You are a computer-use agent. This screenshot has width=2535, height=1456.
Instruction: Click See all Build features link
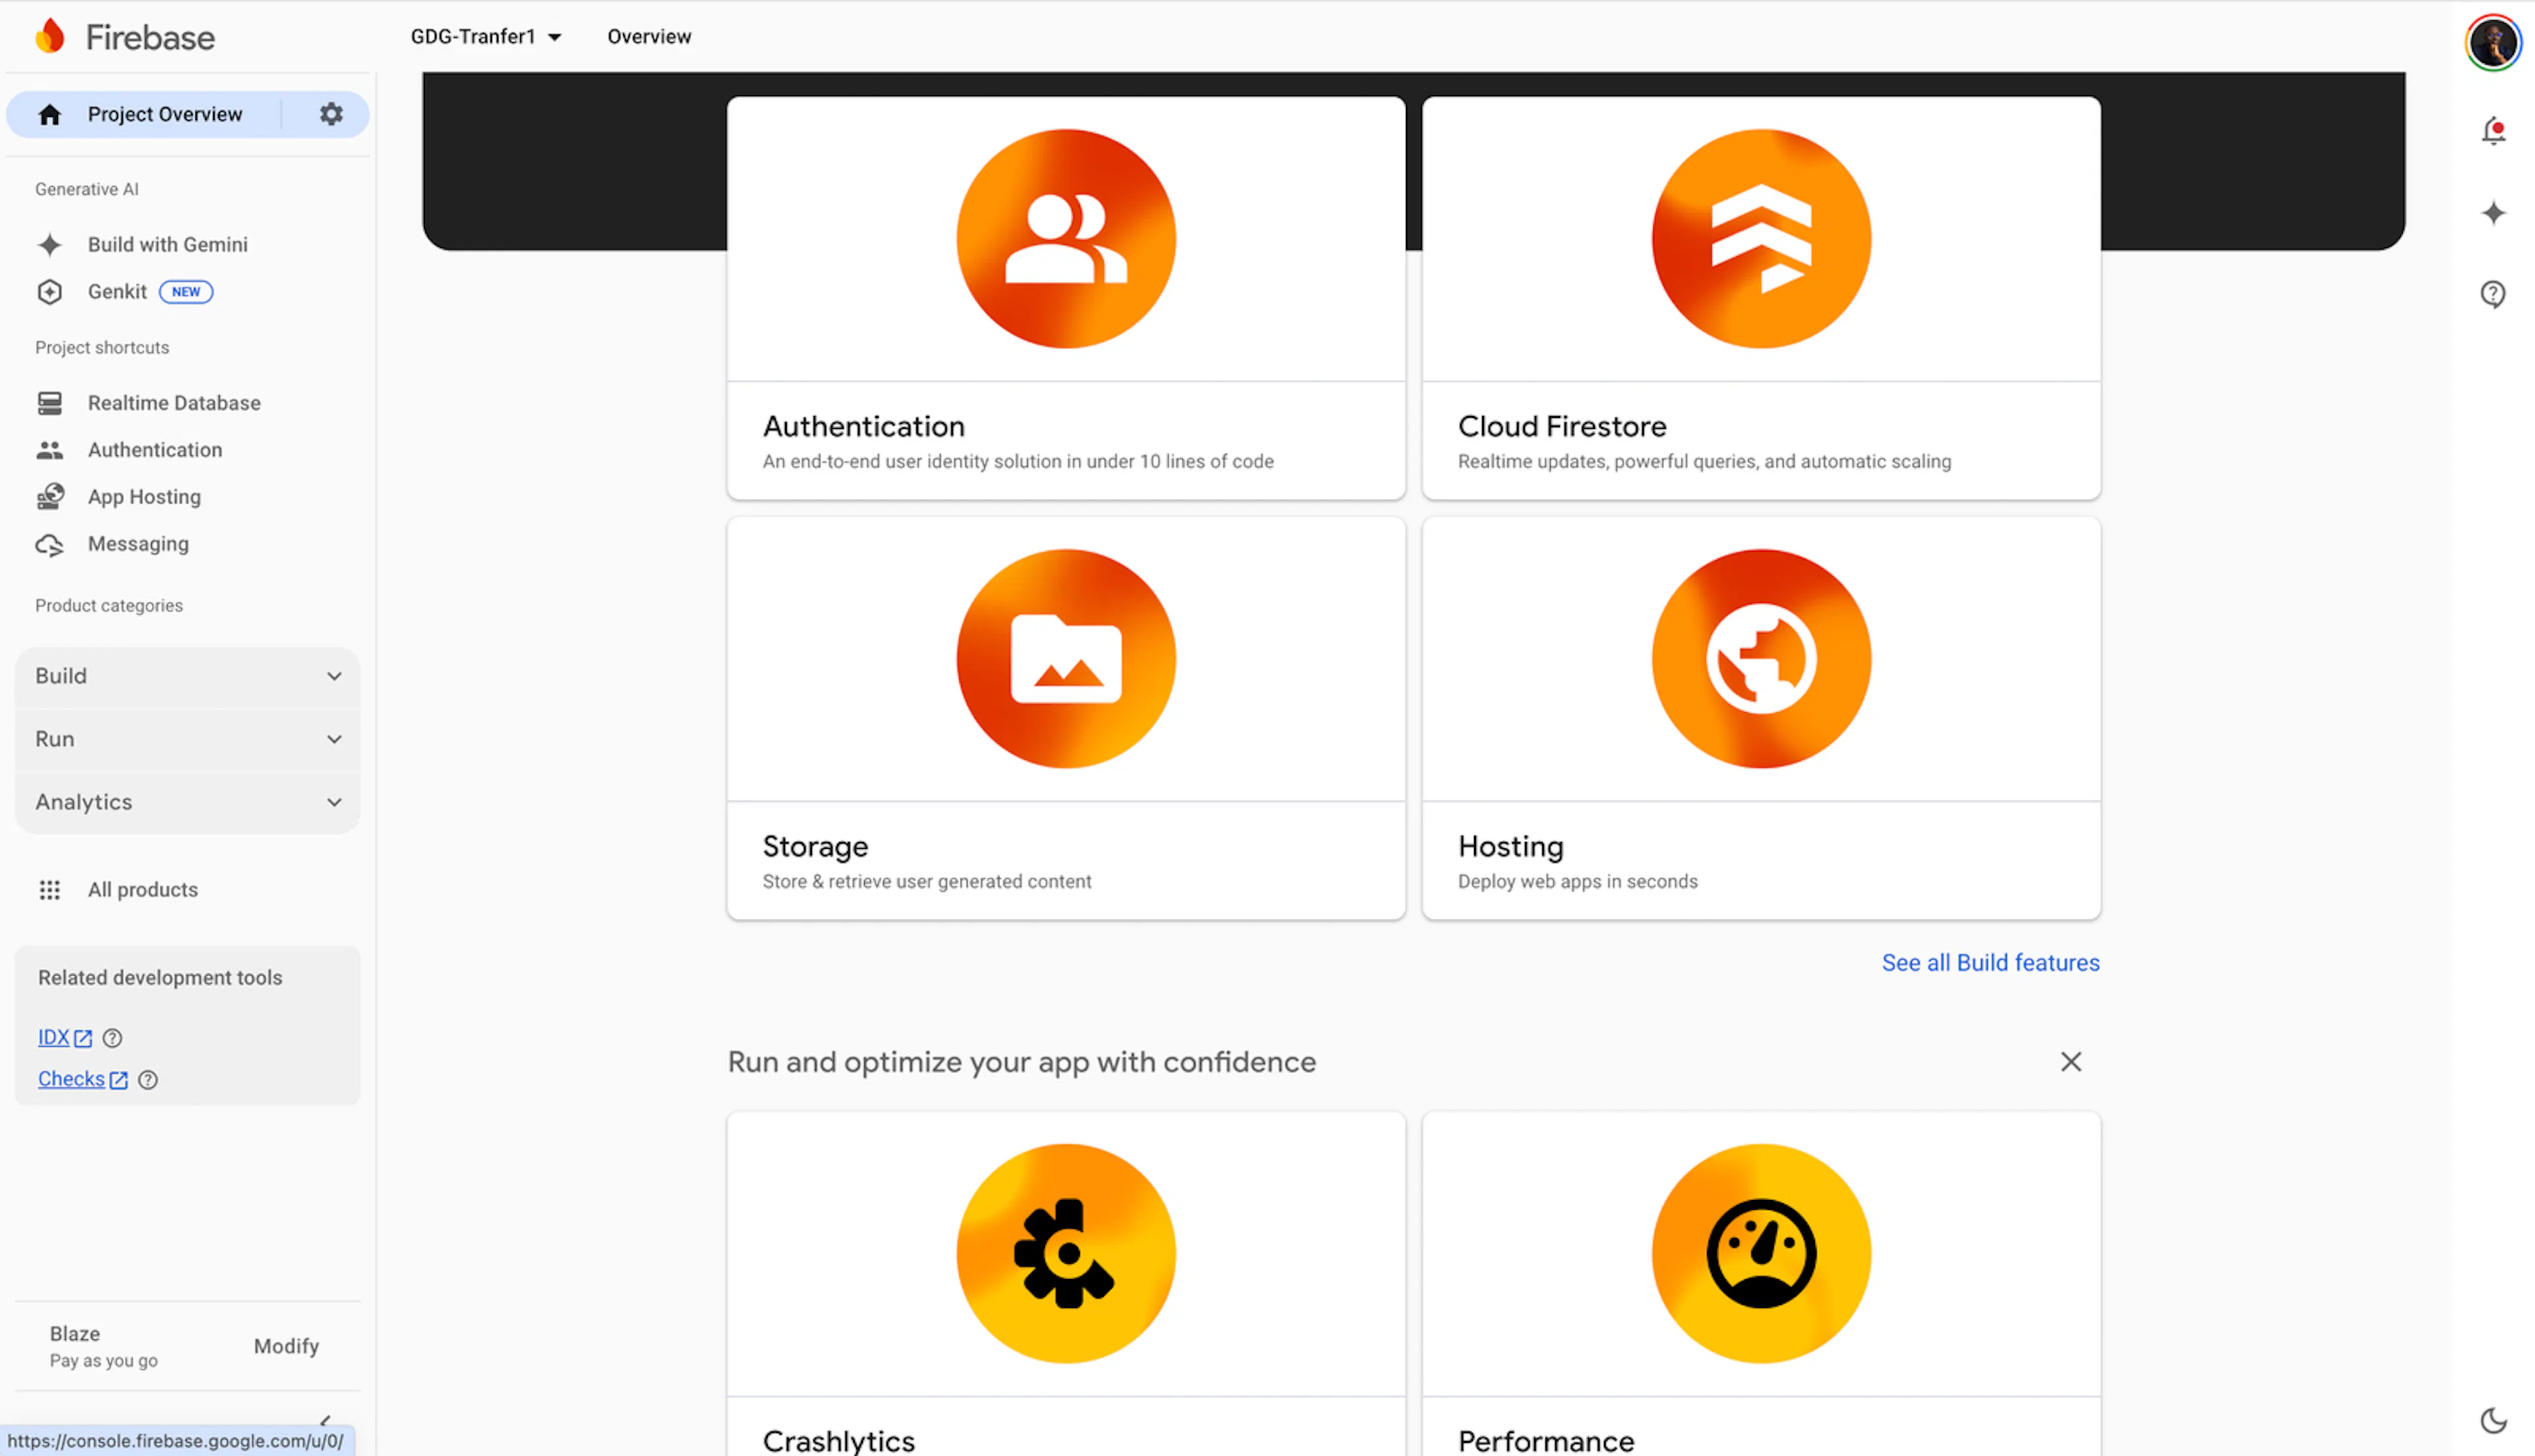coord(1990,962)
